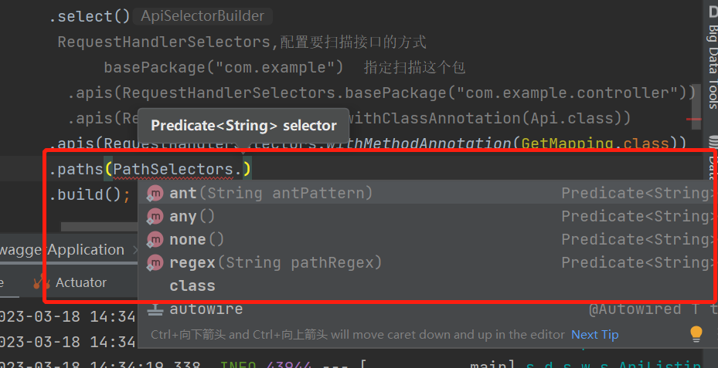The height and width of the screenshot is (368, 718).
Task: Click the method icon beside any()
Action: (155, 216)
